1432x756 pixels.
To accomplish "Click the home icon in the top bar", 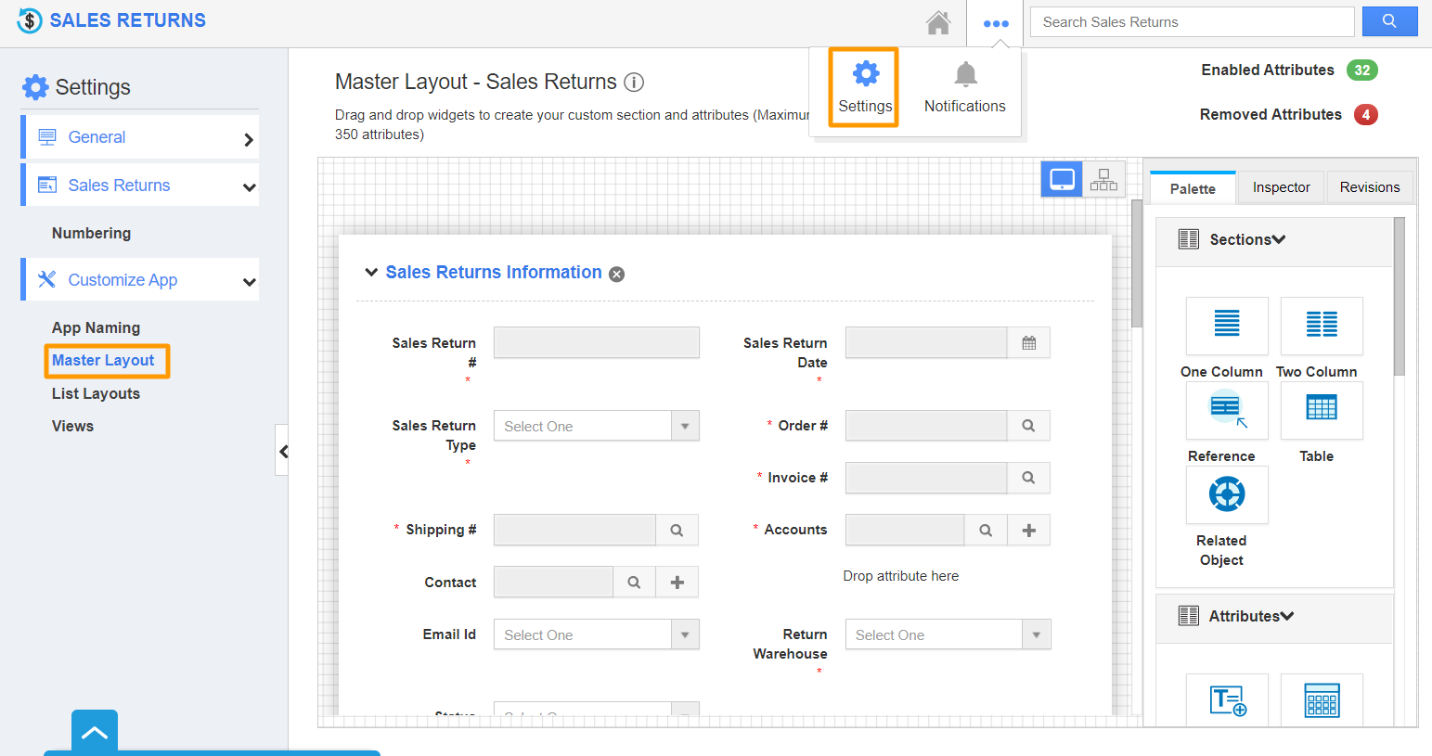I will tap(938, 21).
